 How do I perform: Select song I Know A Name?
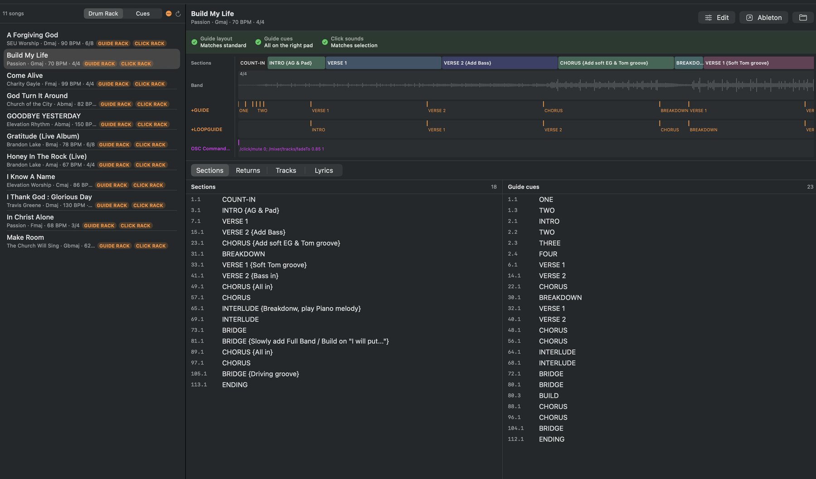92,180
